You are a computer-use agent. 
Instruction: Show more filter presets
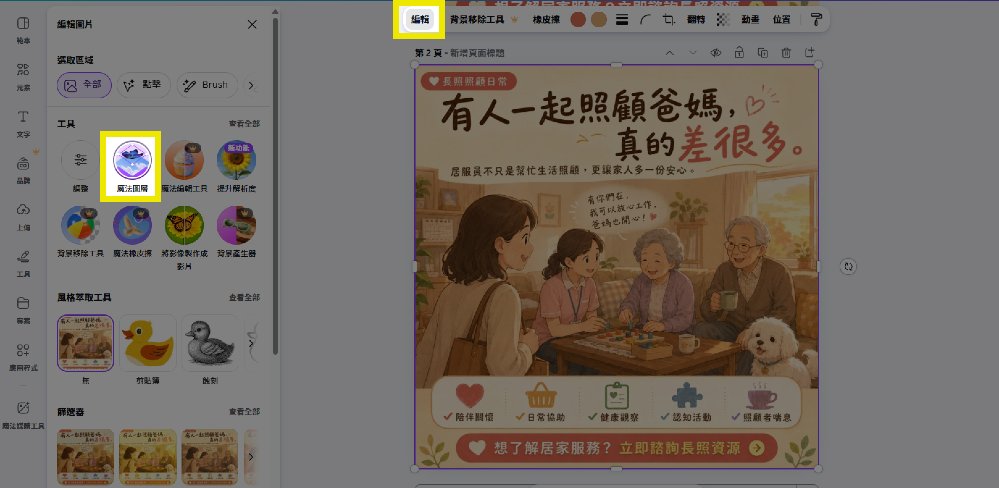[251, 457]
